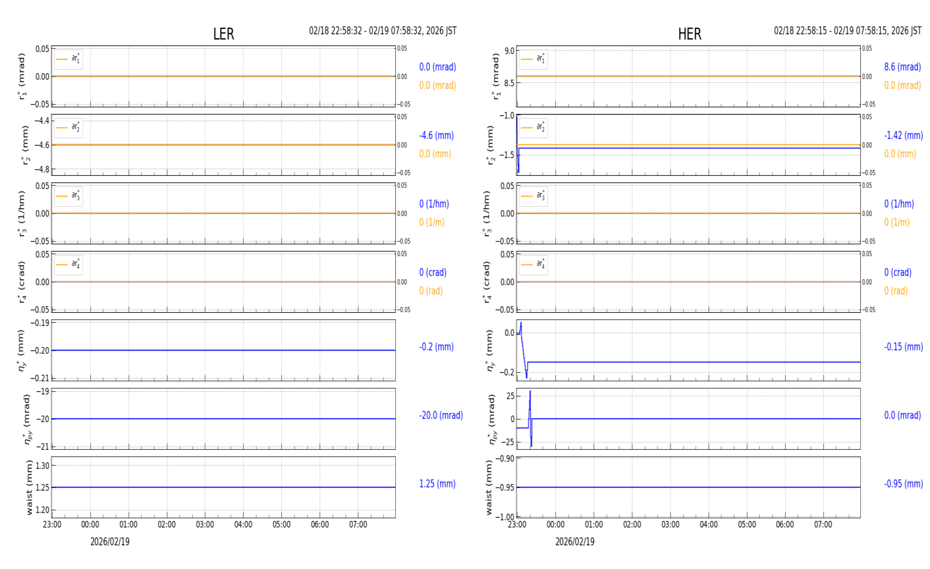Click the ∂r1* legend in the LER plot
930x569 pixels.
pos(68,59)
